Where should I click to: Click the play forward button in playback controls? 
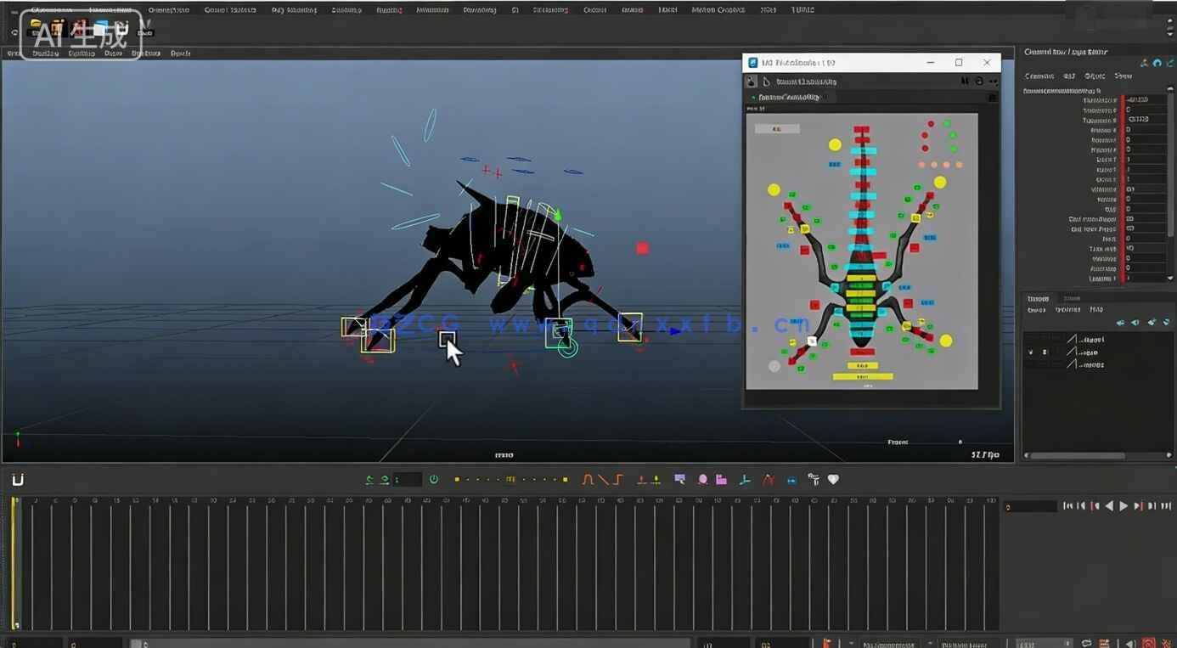coord(1123,506)
